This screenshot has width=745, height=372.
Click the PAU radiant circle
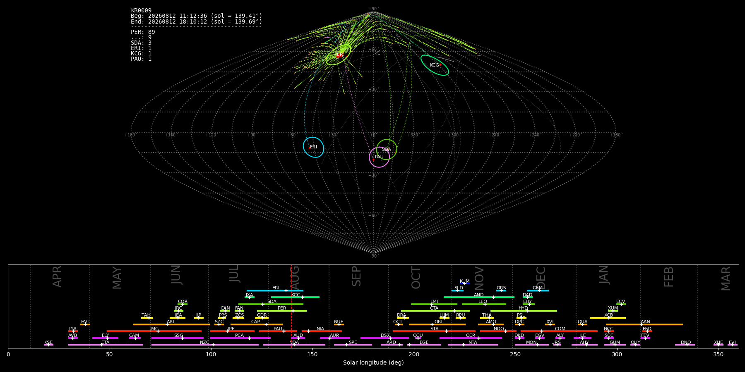click(x=379, y=157)
